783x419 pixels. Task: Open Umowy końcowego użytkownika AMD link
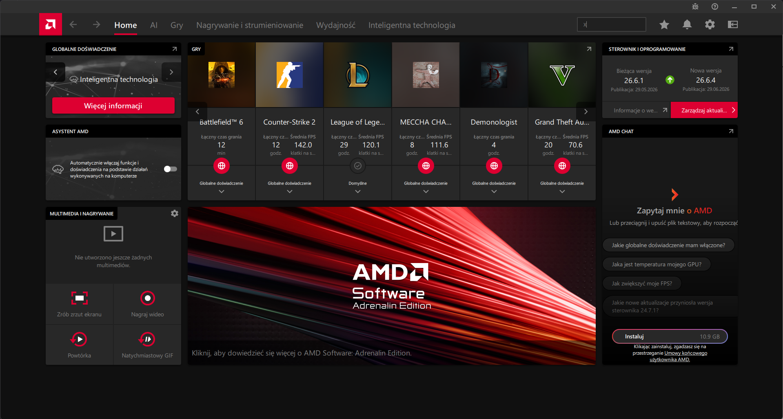click(x=678, y=356)
